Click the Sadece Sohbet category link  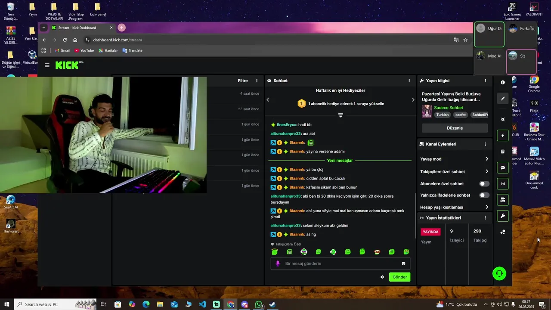(x=449, y=108)
